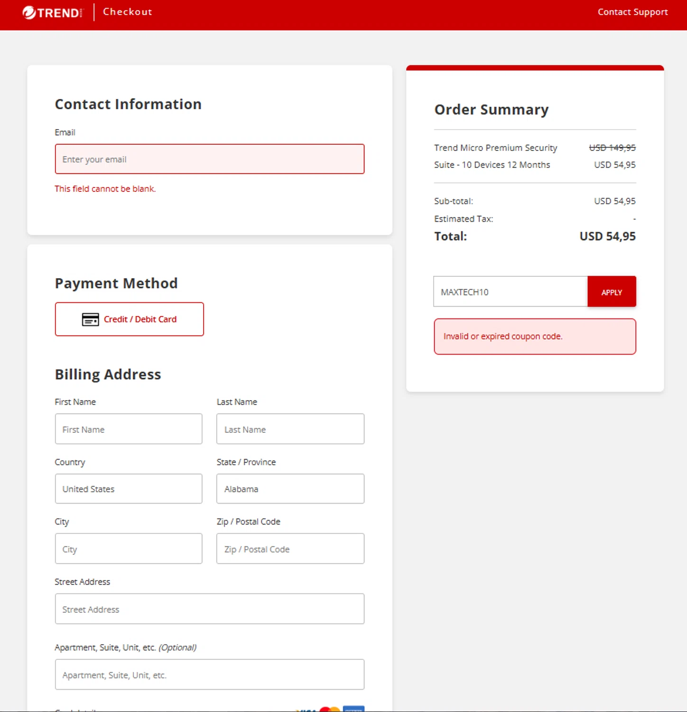Click into the Last Name field

tap(290, 429)
